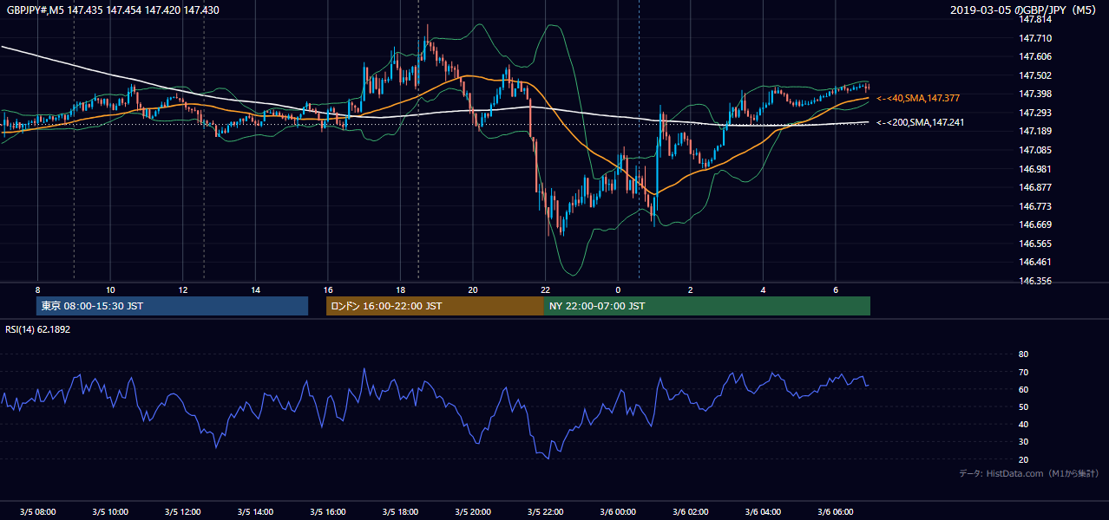
Task: Click hour tick 4 under price chart
Action: pos(764,289)
